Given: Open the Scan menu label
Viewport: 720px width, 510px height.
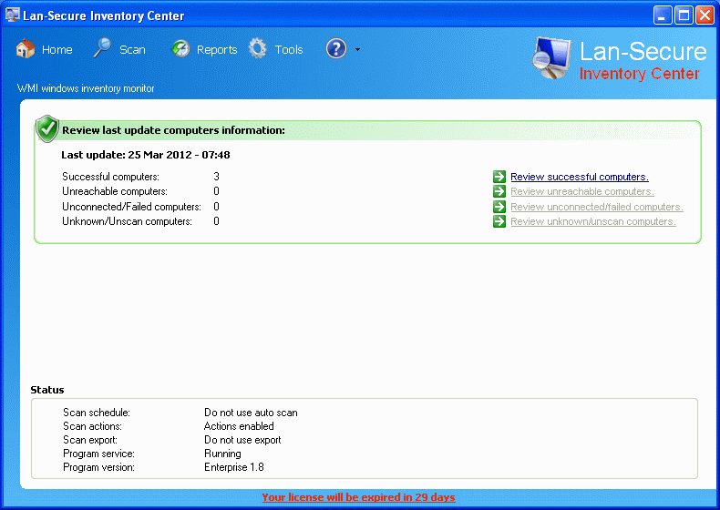Looking at the screenshot, I should (132, 49).
